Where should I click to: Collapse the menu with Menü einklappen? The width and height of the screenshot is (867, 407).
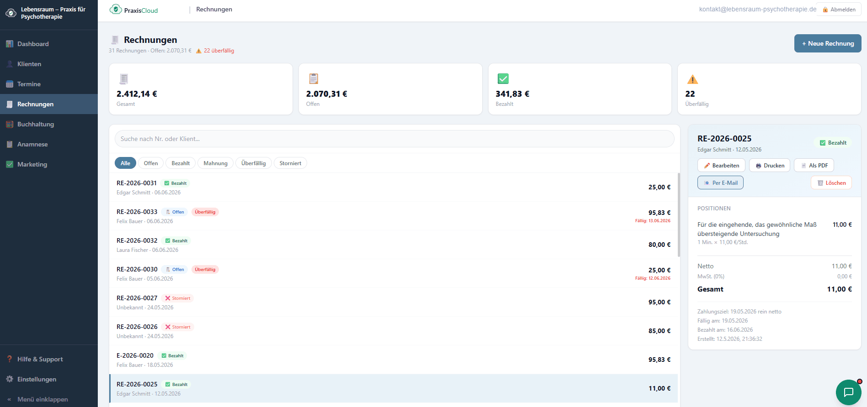(49, 399)
